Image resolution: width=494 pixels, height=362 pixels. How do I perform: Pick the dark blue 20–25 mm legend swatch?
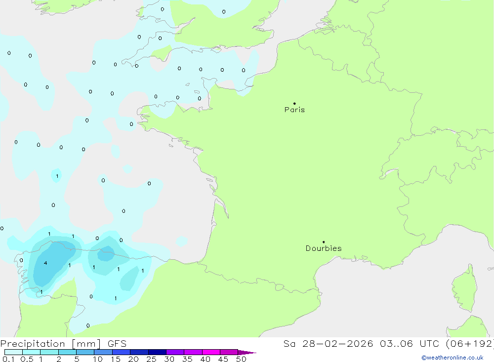(139, 352)
